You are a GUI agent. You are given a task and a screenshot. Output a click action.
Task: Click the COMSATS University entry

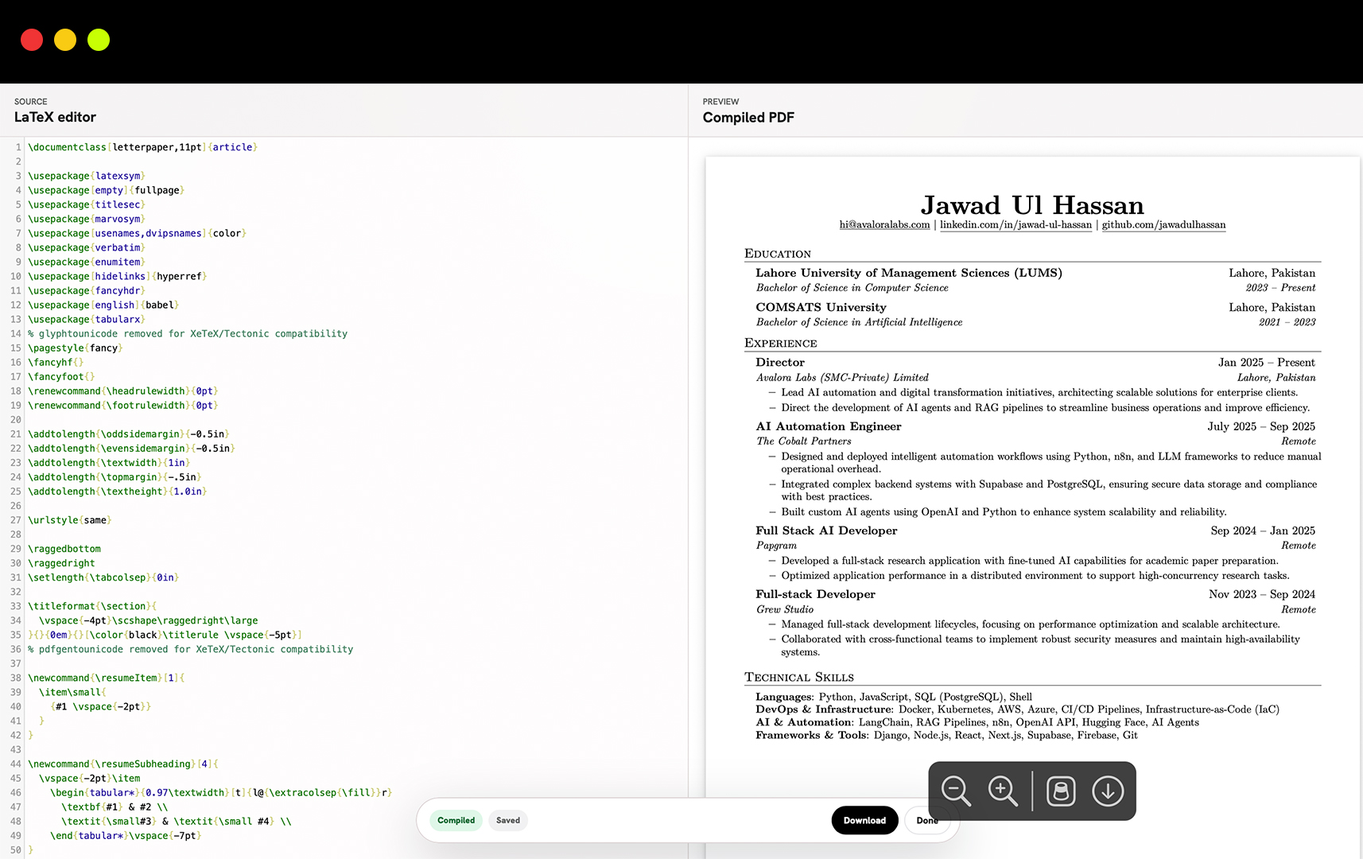[x=821, y=307]
